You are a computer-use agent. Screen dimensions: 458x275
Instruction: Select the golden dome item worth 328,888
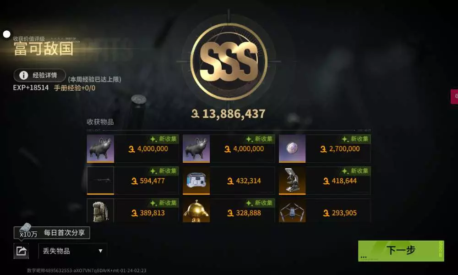(229, 210)
